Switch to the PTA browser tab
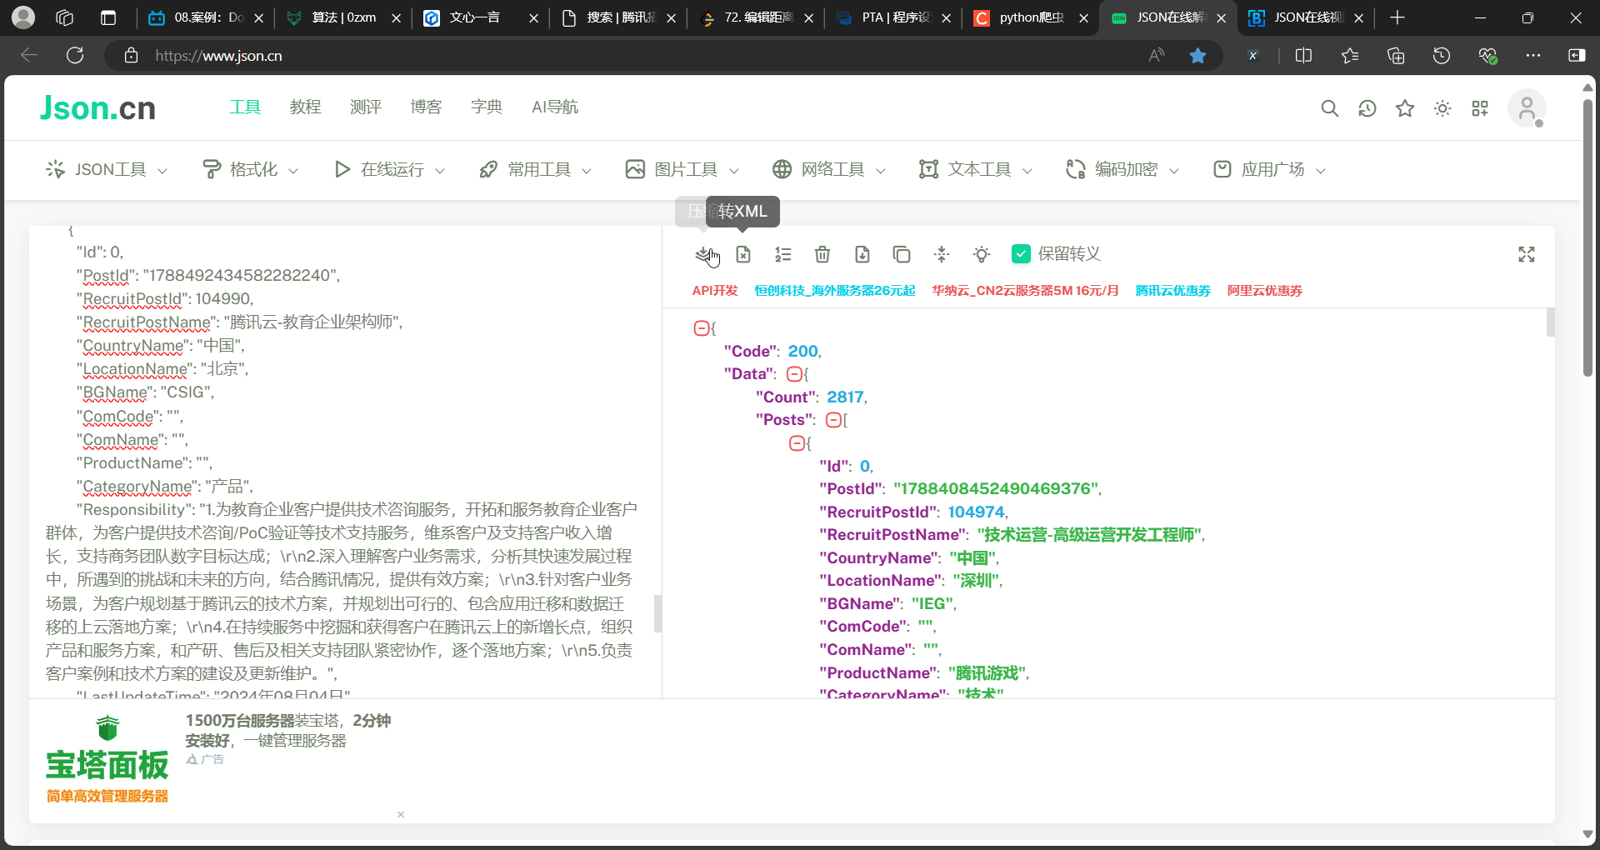This screenshot has height=850, width=1600. [x=892, y=17]
